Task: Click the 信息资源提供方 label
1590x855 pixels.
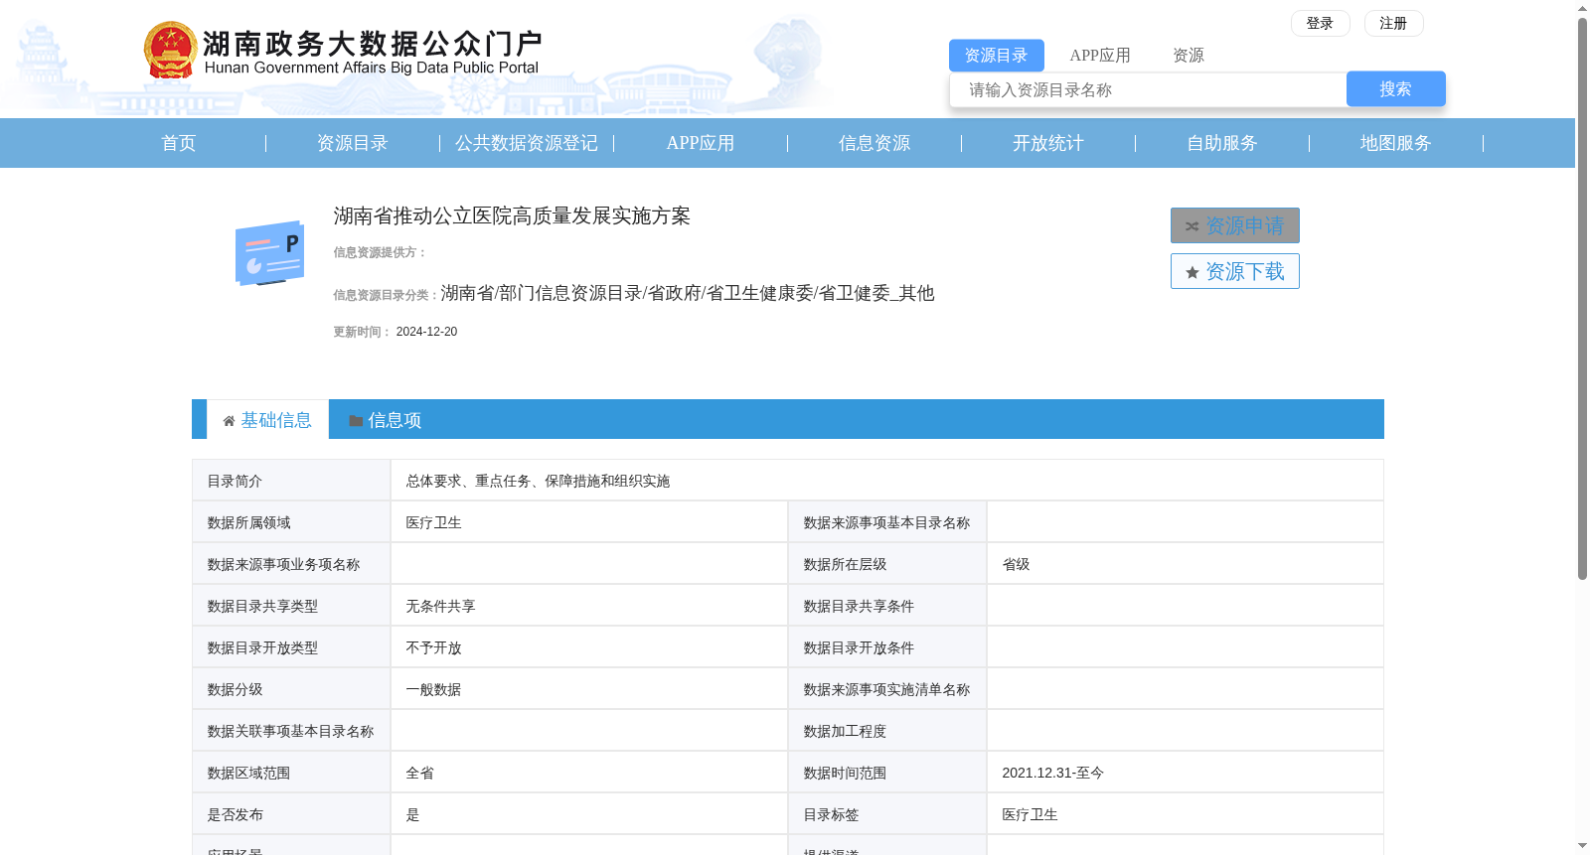Action: [x=380, y=252]
